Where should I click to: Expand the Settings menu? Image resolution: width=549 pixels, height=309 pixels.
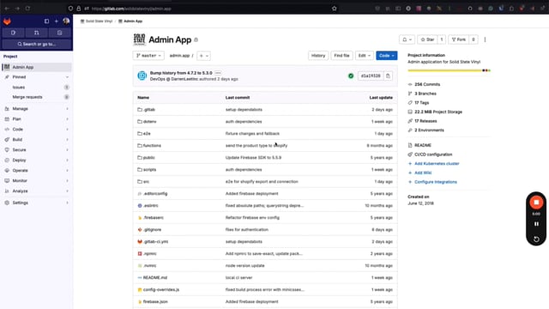tap(36, 203)
